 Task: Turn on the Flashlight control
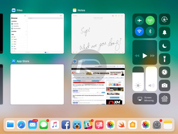tap(164, 59)
